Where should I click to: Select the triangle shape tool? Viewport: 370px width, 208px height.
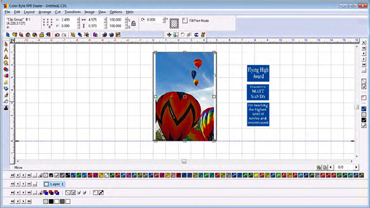click(6, 56)
